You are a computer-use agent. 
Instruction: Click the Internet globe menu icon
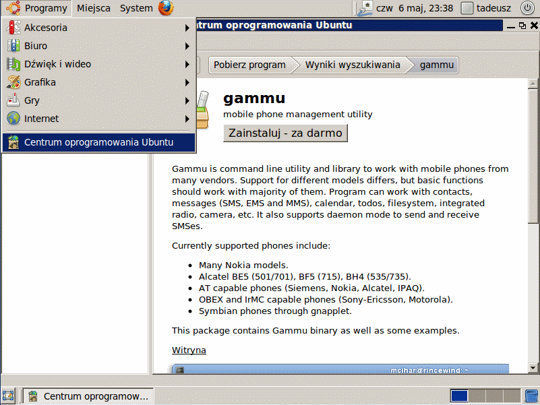13,119
